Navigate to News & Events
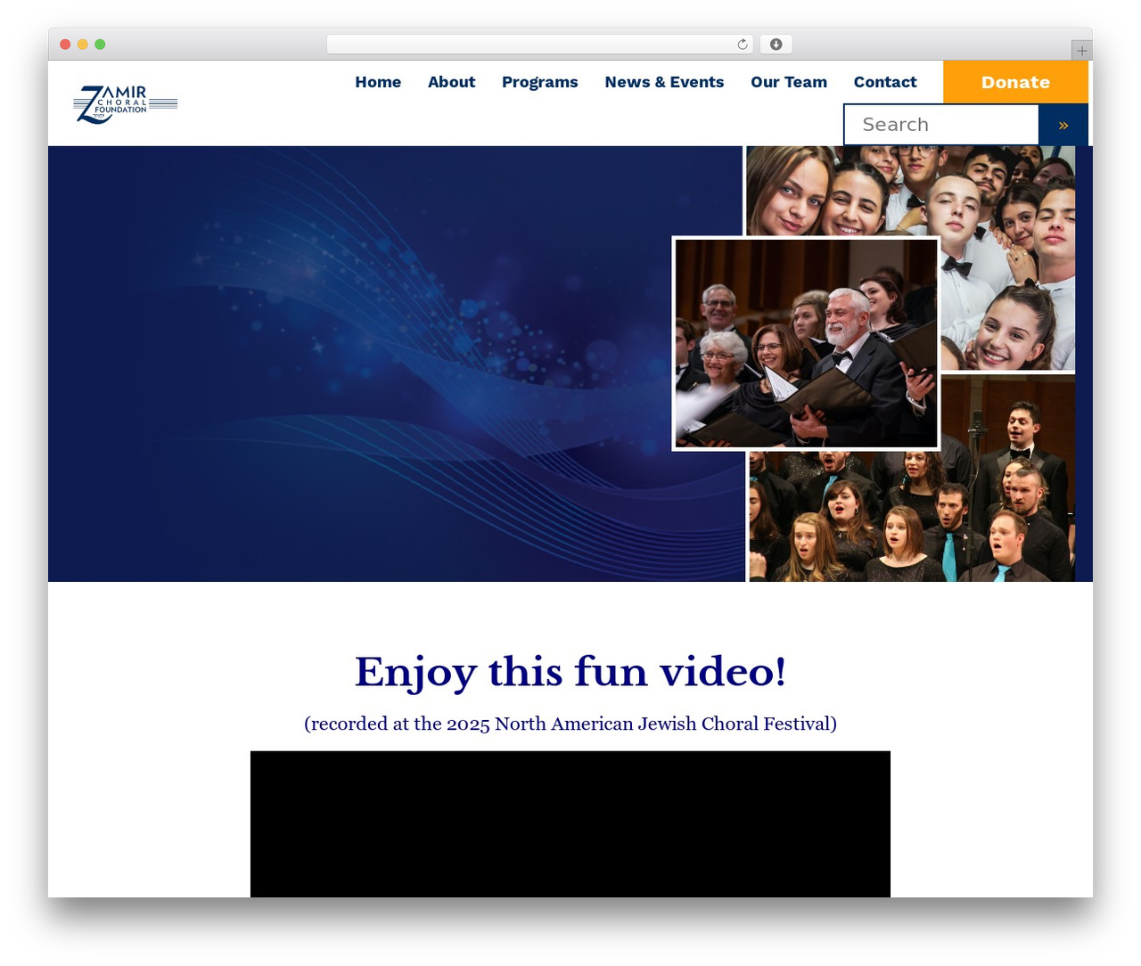Screen dimensions: 1141x966 664,82
